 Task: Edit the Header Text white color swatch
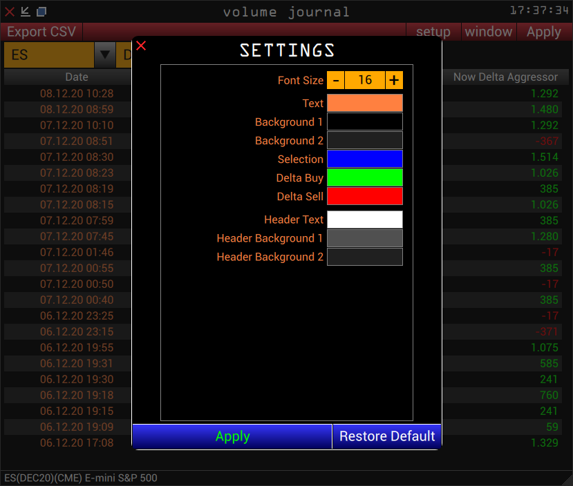364,220
